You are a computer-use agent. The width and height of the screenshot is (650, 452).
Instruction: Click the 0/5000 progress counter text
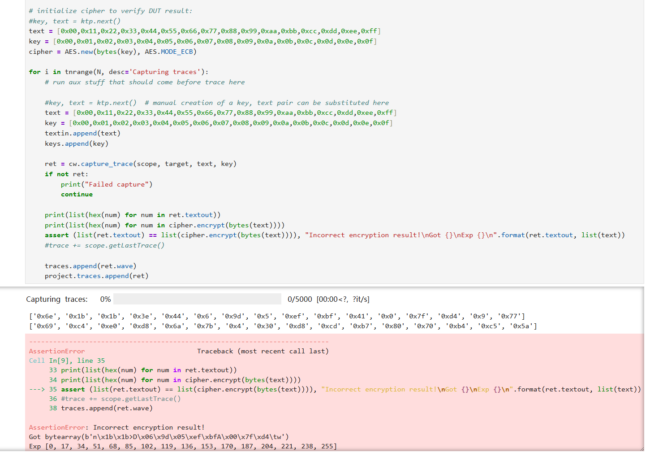point(300,299)
